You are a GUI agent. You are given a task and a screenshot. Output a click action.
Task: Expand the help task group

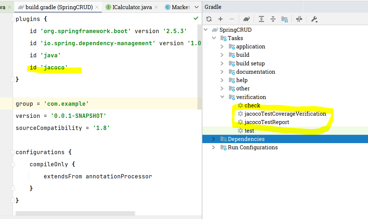[x=222, y=80]
